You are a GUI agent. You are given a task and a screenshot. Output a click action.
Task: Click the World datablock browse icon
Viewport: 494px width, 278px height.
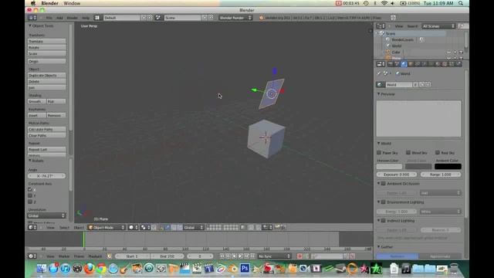[381, 84]
